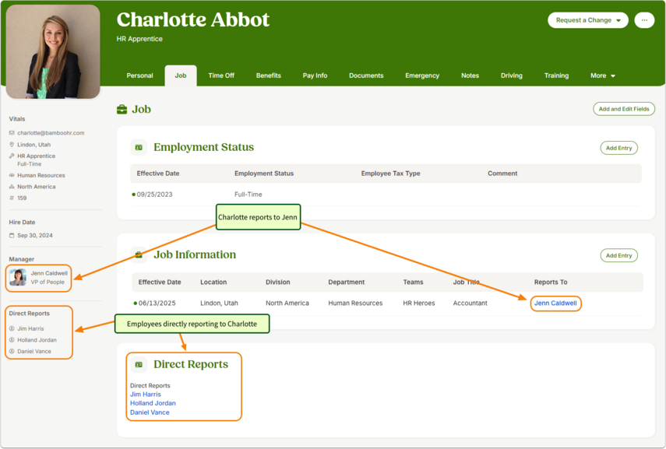Viewport: 666px width, 449px height.
Task: Click the Job section briefcase icon
Action: tap(122, 110)
